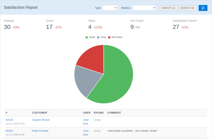Click the timestamp Jul 13, 2020 00:06
212x139 pixels.
pos(15,135)
